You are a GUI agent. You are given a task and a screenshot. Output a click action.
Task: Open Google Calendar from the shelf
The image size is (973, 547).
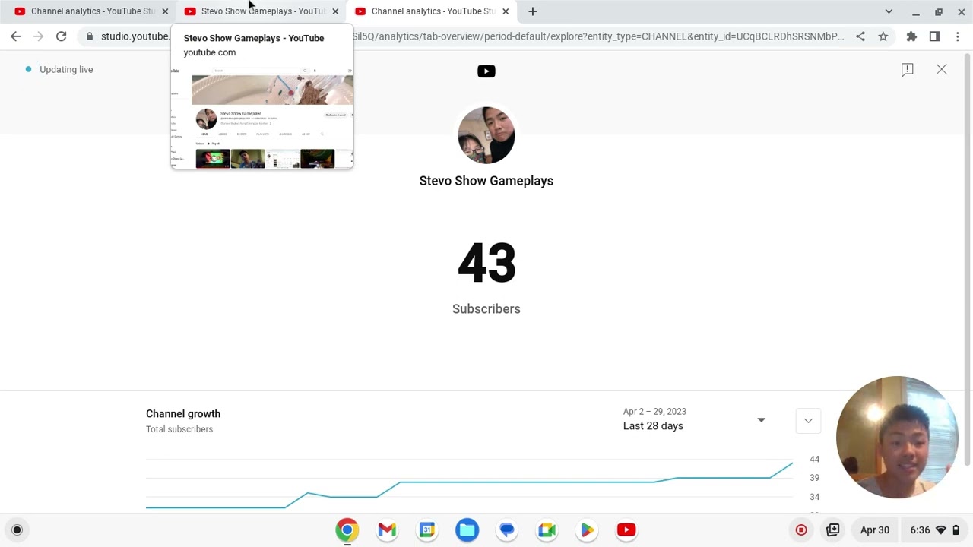427,530
